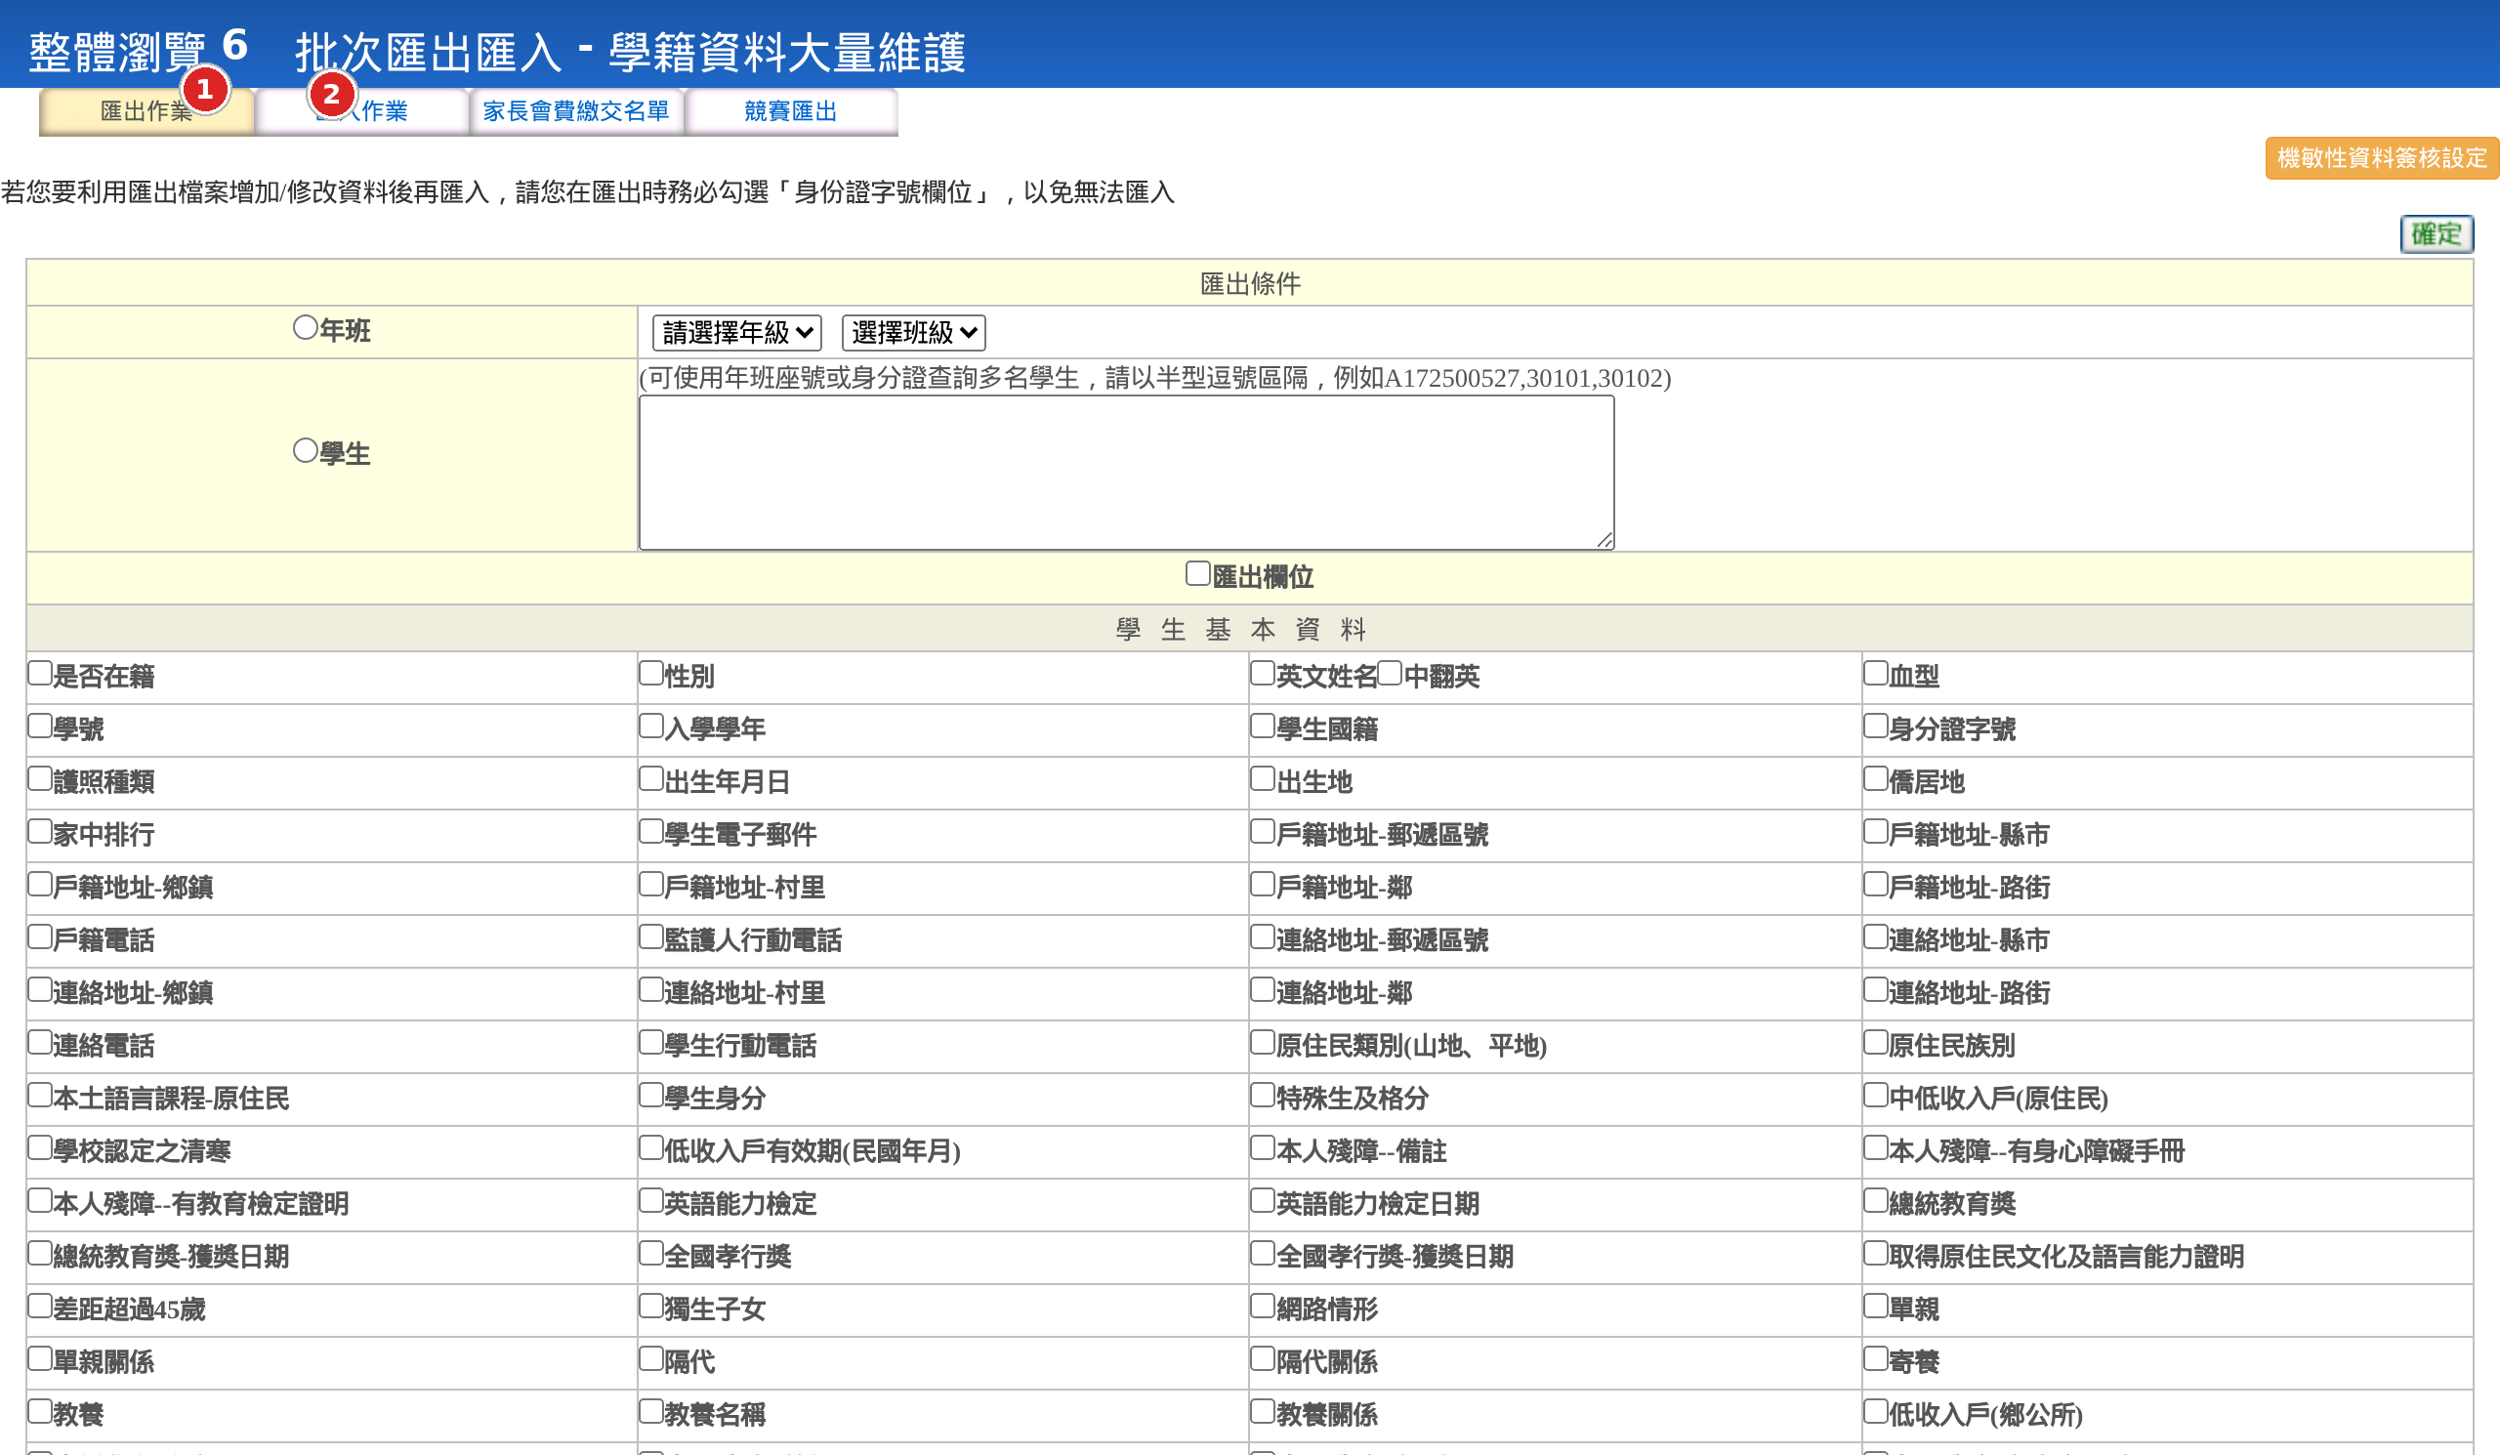
Task: Open the 入作業 import tab
Action: [361, 111]
